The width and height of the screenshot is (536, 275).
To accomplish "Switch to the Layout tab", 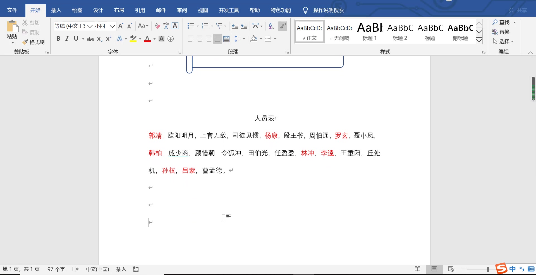I will point(119,10).
